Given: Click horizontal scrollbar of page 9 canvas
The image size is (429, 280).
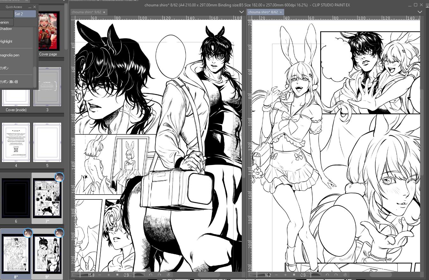Looking at the screenshot, I should click(209, 275).
